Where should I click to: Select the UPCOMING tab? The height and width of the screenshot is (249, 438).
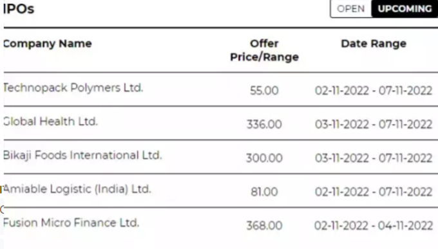click(405, 8)
